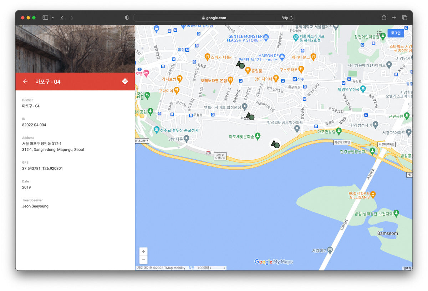
Task: Zoom out on the map
Action: [143, 260]
